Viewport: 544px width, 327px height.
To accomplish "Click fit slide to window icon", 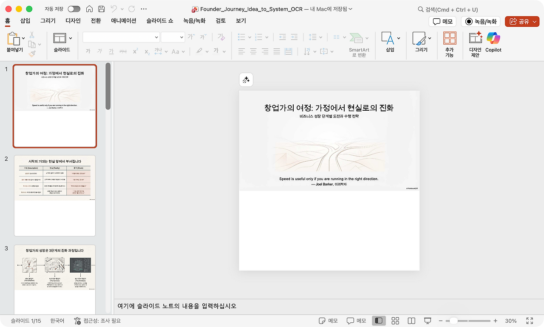I will point(530,321).
